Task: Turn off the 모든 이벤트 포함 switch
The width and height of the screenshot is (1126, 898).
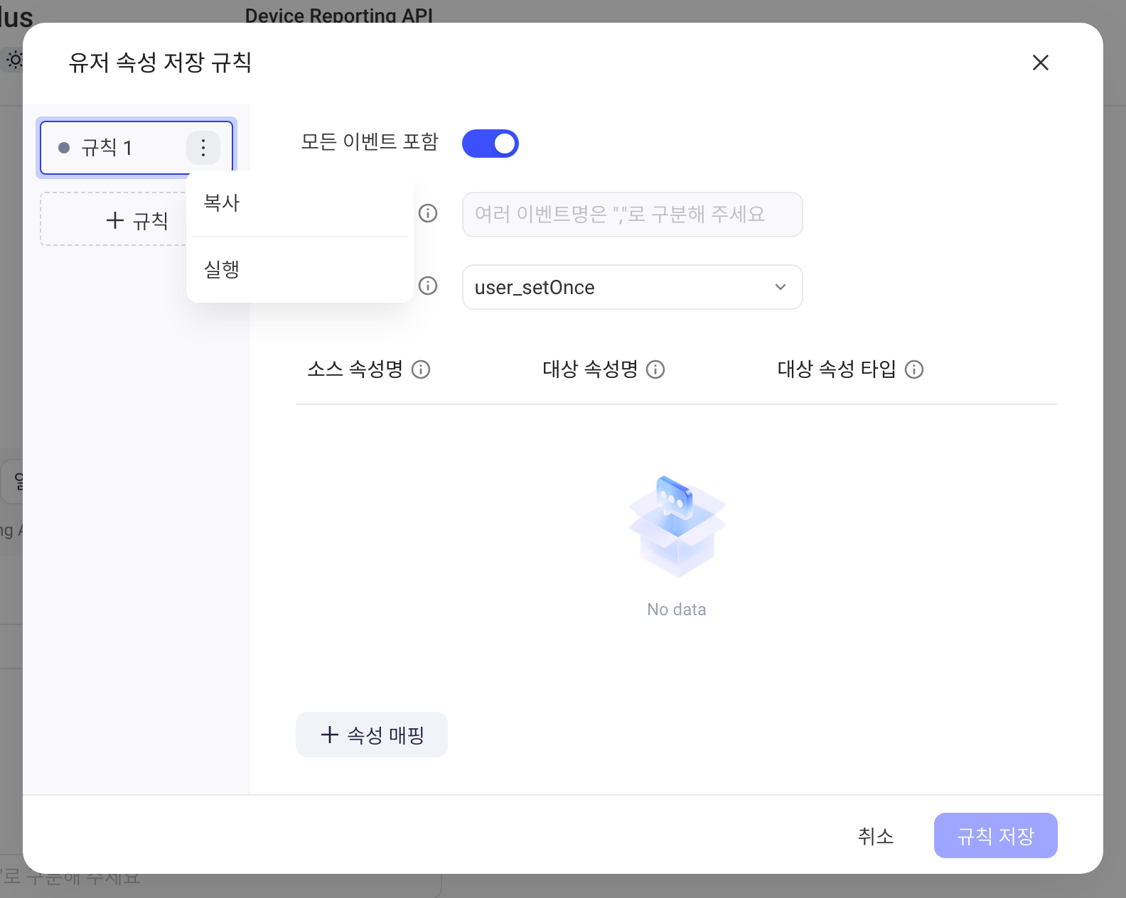Action: [490, 144]
